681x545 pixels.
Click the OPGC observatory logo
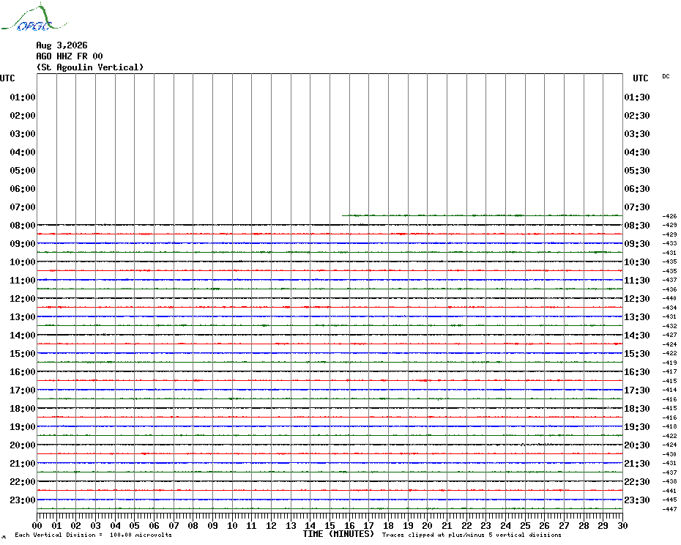coord(34,18)
